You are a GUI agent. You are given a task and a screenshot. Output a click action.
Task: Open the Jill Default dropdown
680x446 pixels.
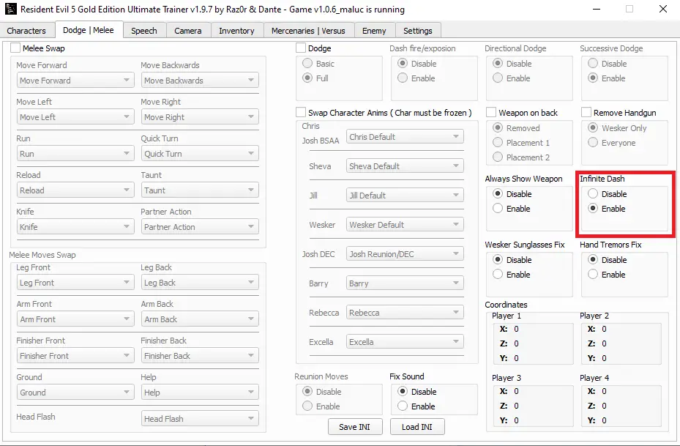tap(405, 196)
